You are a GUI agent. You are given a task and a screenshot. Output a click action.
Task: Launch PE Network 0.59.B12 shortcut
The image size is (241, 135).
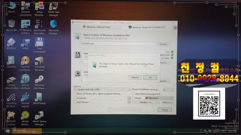26,27
